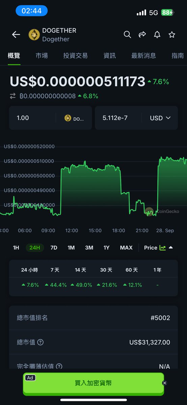Viewport: 187px width, 405px height.
Task: Tap the back arrow icon
Action: [16, 34]
